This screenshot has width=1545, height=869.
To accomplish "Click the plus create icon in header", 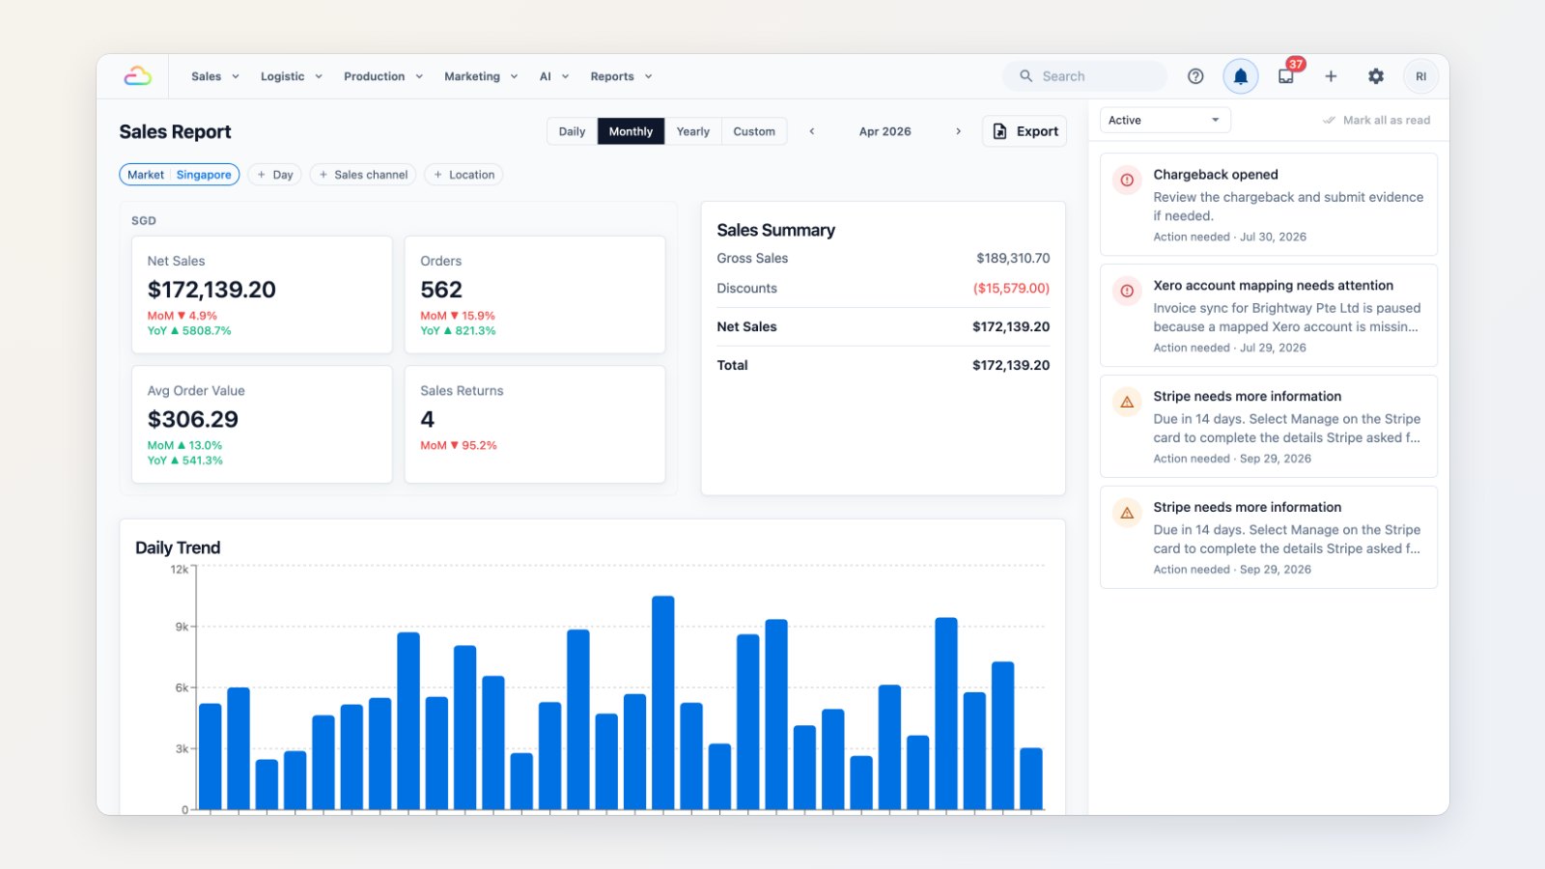I will [x=1331, y=76].
